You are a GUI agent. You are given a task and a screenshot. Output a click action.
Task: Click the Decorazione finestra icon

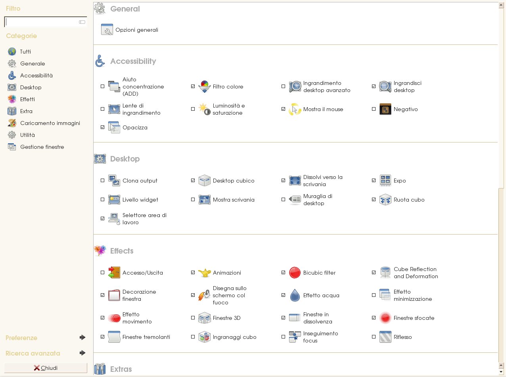(114, 295)
